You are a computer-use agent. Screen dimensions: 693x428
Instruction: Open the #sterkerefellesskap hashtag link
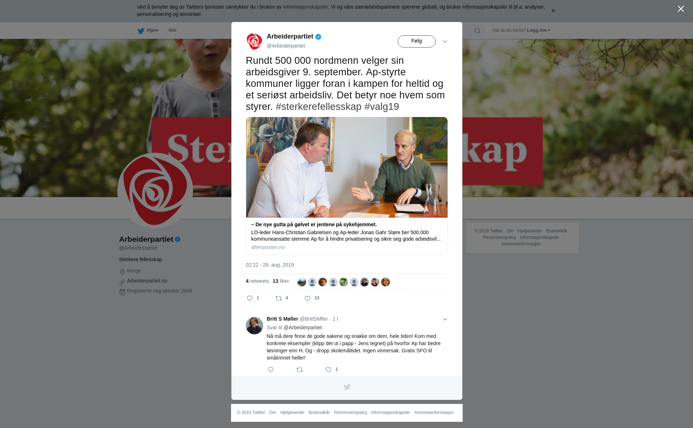click(318, 107)
